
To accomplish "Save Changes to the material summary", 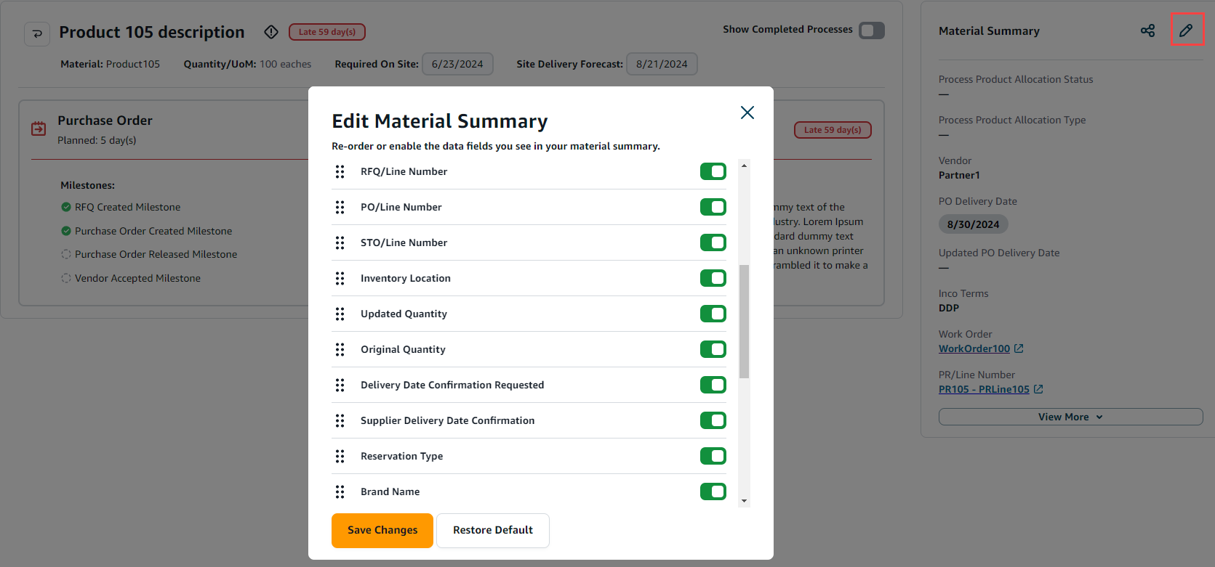I will click(x=382, y=530).
